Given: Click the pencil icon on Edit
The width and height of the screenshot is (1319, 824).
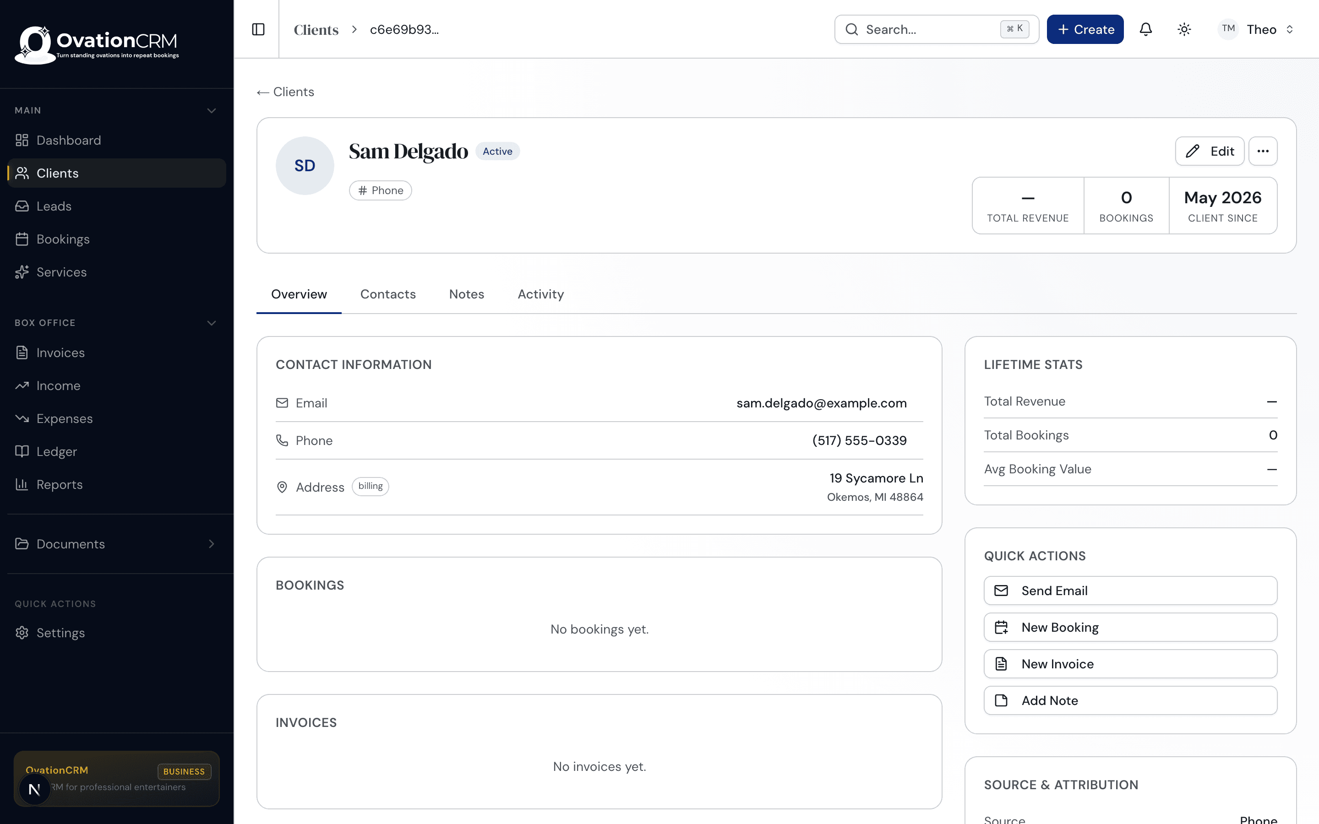Looking at the screenshot, I should (x=1193, y=151).
